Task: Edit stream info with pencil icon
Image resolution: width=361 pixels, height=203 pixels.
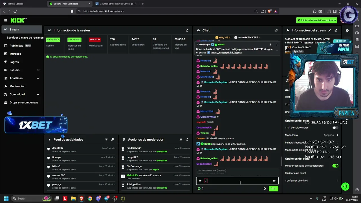Action: [x=329, y=30]
